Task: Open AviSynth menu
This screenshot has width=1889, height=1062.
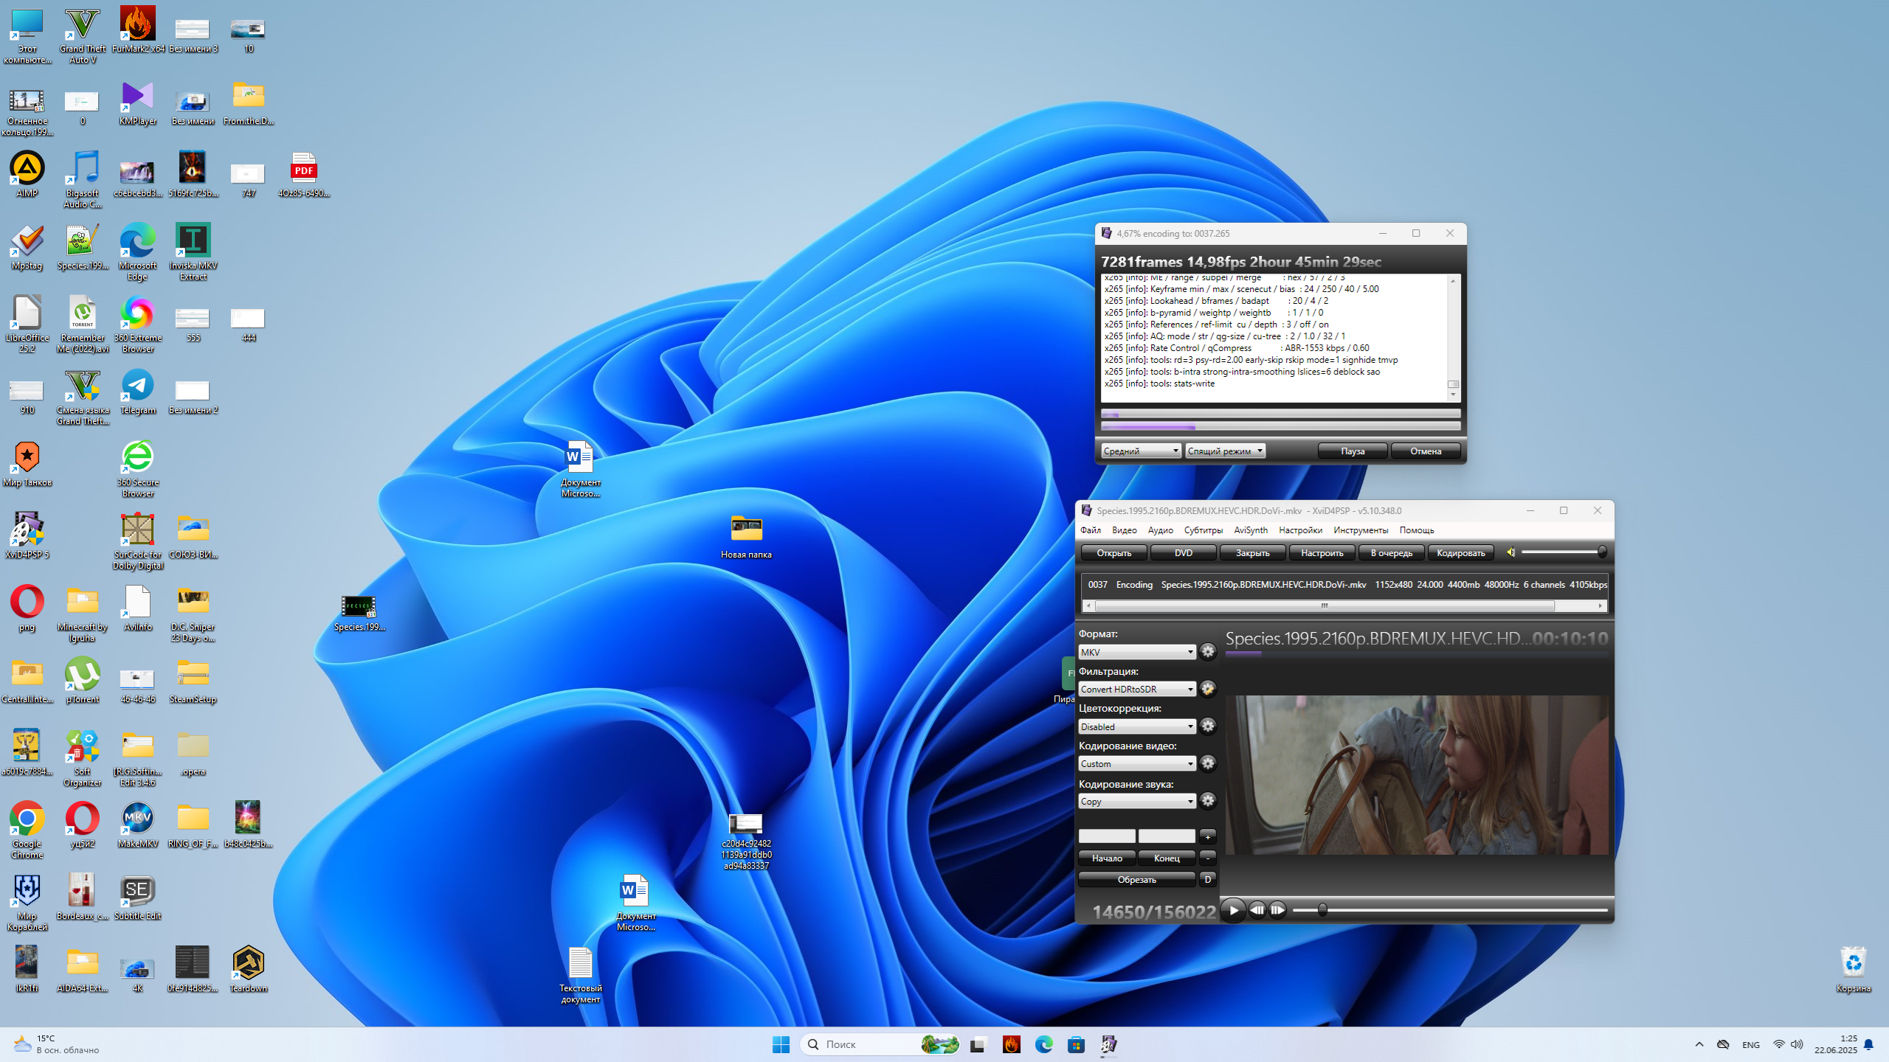Action: point(1251,530)
